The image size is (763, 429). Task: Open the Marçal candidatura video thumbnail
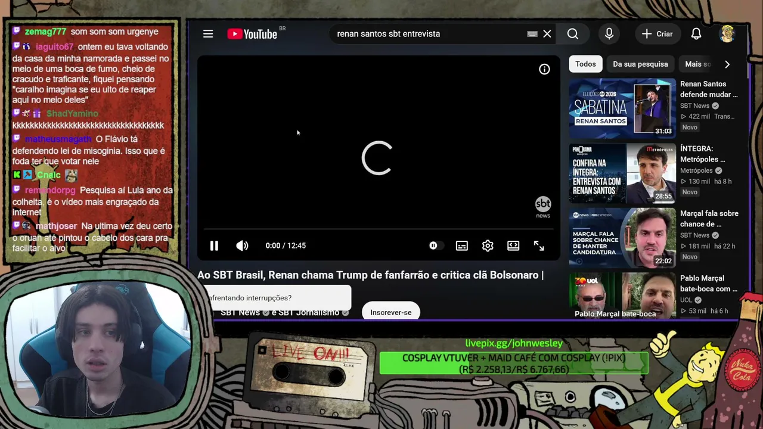tap(622, 238)
